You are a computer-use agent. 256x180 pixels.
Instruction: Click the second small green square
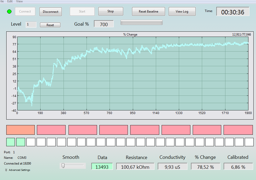pos(21,142)
